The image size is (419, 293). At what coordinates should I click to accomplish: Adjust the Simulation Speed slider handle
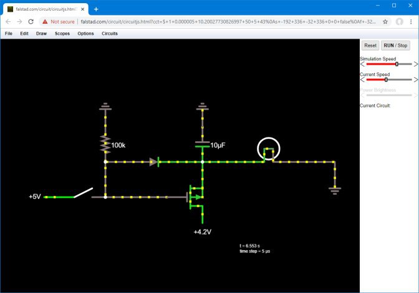[397, 64]
